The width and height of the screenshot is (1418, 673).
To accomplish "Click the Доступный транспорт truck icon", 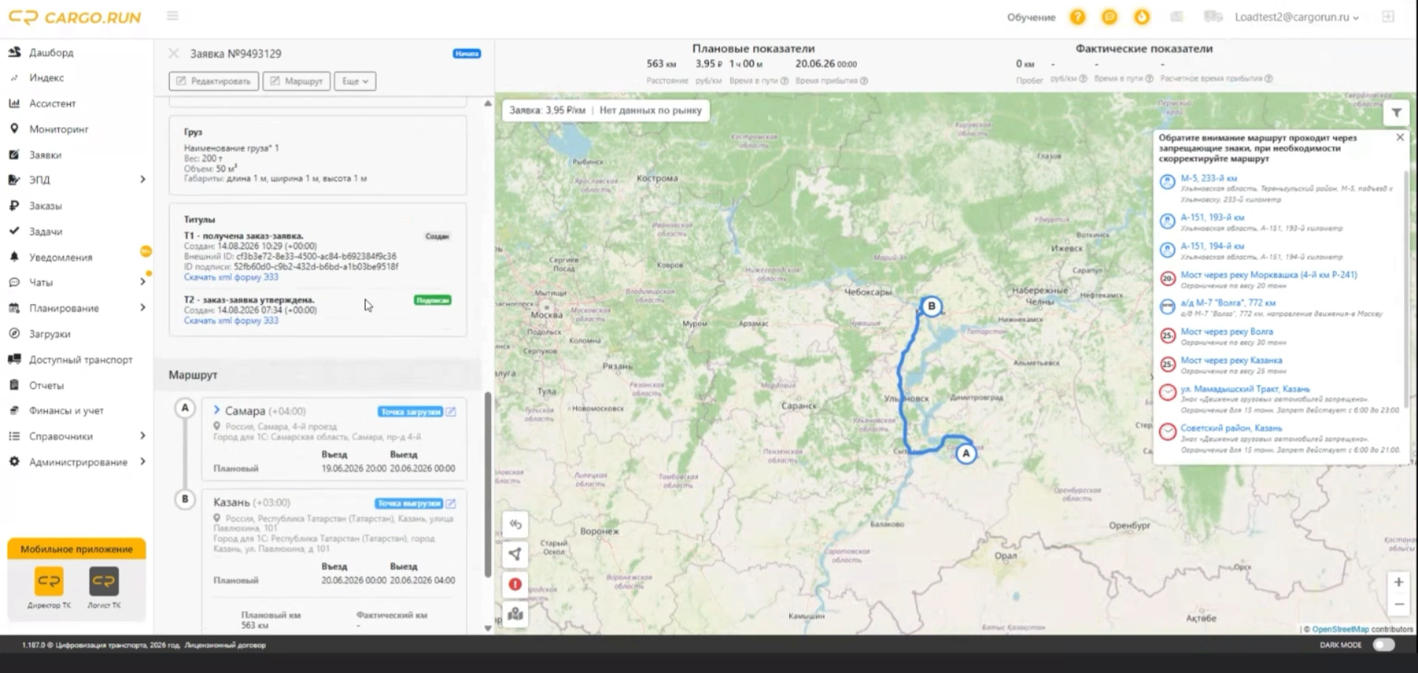I will [x=14, y=359].
